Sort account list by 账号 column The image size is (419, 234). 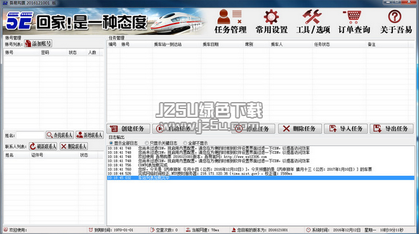[22, 53]
